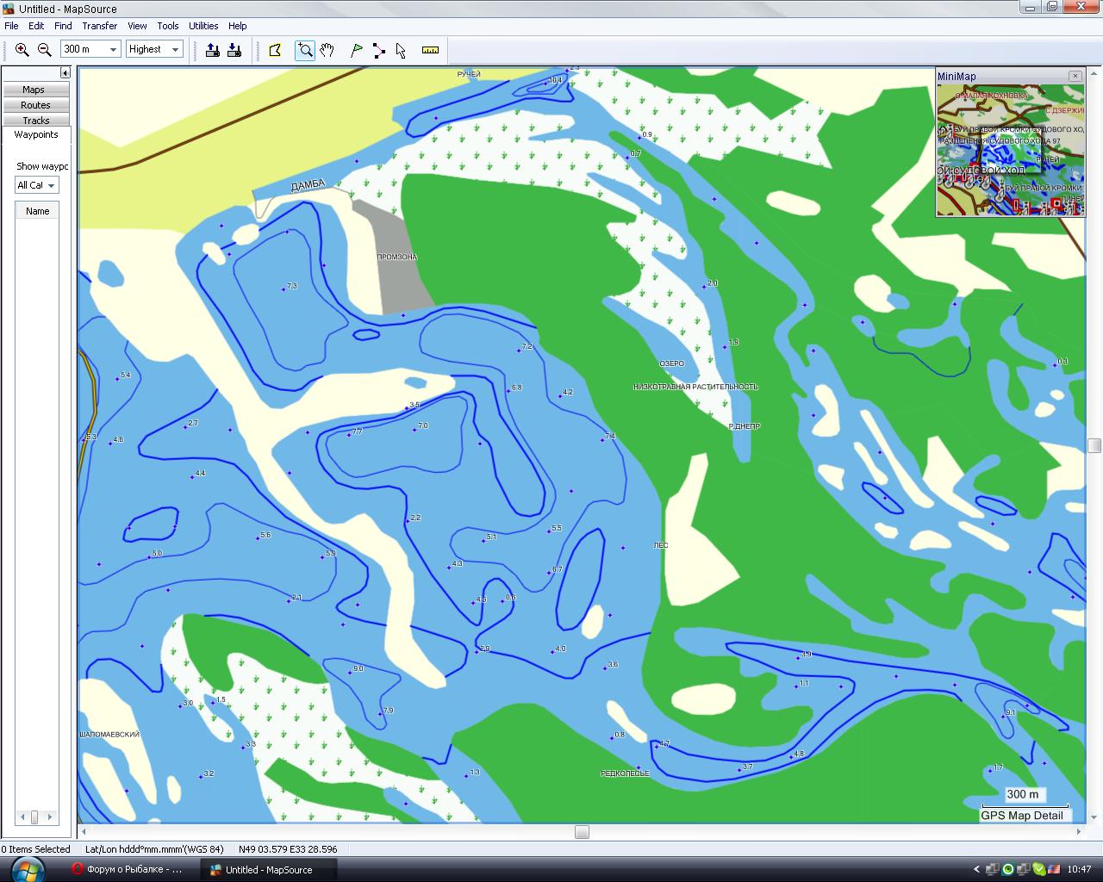The height and width of the screenshot is (882, 1103).
Task: Open the Highest detail level dropdown
Action: [175, 50]
